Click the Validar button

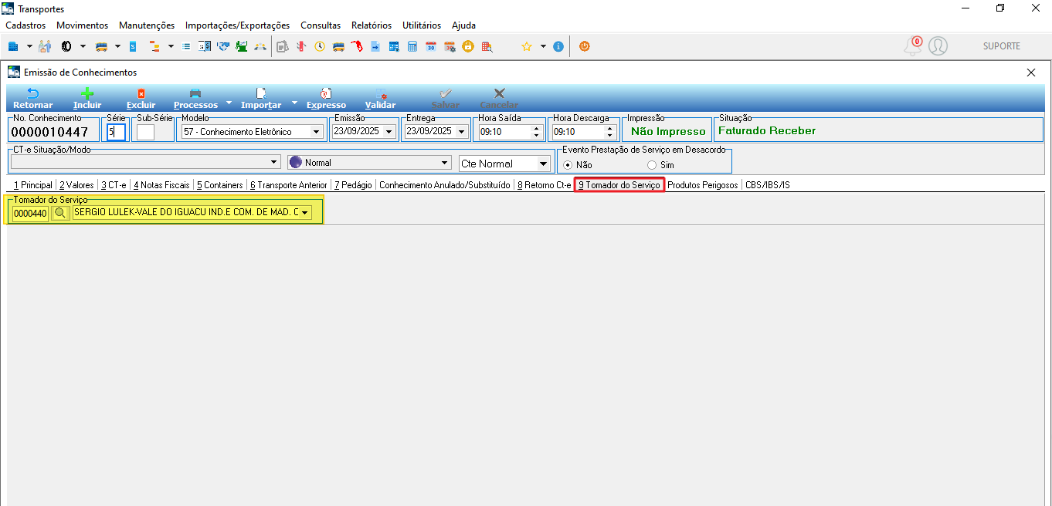[x=380, y=98]
